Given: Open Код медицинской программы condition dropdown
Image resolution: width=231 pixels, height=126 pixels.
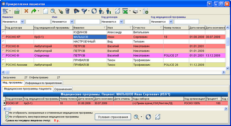Looking at the screenshot, I should (x=171, y=22).
